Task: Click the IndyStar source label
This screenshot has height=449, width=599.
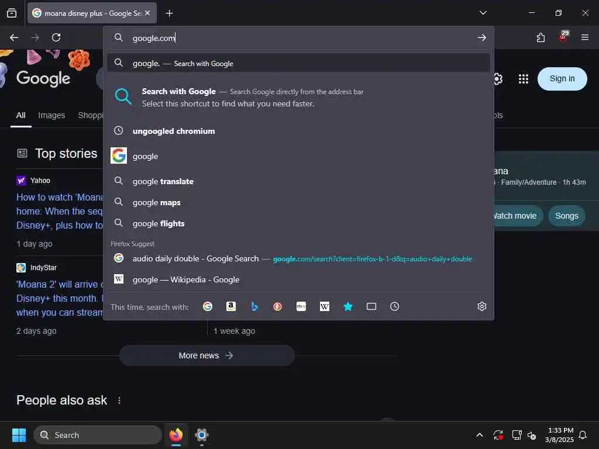Action: [x=43, y=268]
